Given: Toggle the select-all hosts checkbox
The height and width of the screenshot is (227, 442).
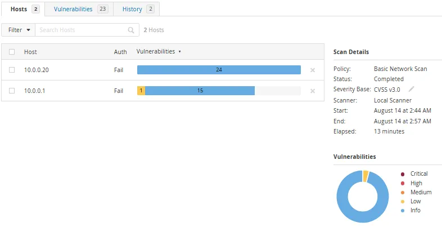Looking at the screenshot, I should coord(12,52).
